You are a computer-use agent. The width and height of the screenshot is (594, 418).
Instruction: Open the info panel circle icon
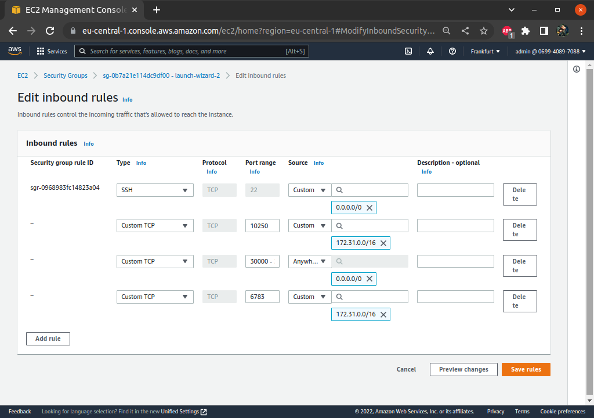[x=577, y=69]
